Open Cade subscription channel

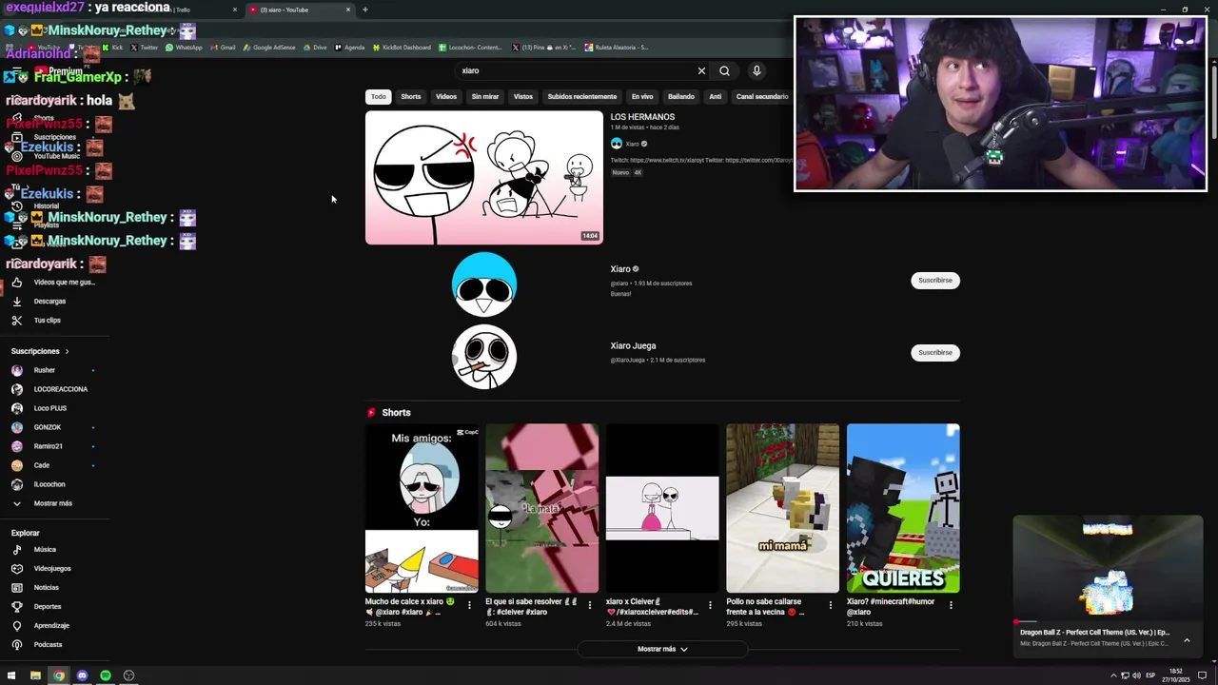click(41, 465)
